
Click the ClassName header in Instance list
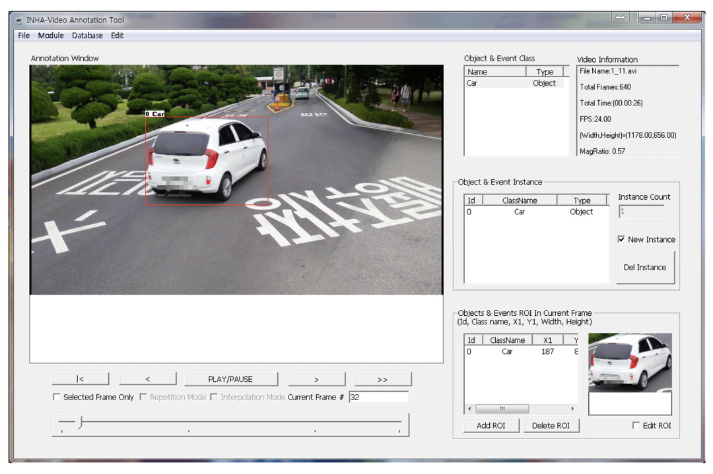(520, 200)
